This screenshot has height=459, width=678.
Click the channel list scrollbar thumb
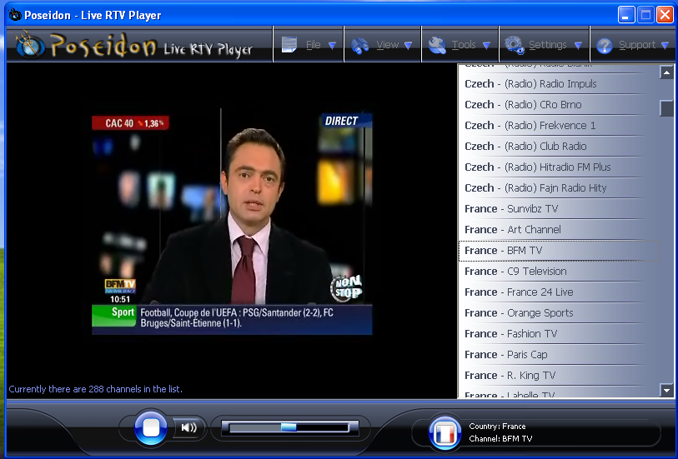click(666, 108)
